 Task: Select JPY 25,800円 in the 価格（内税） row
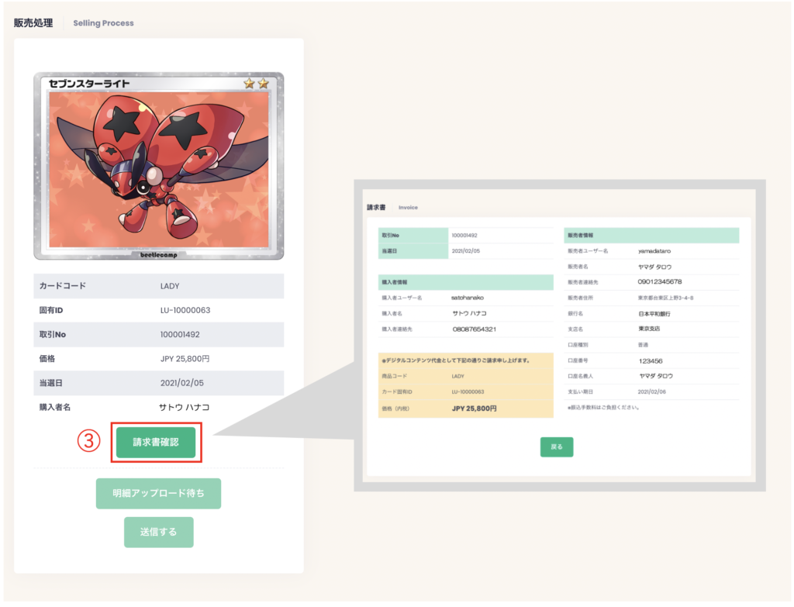474,409
